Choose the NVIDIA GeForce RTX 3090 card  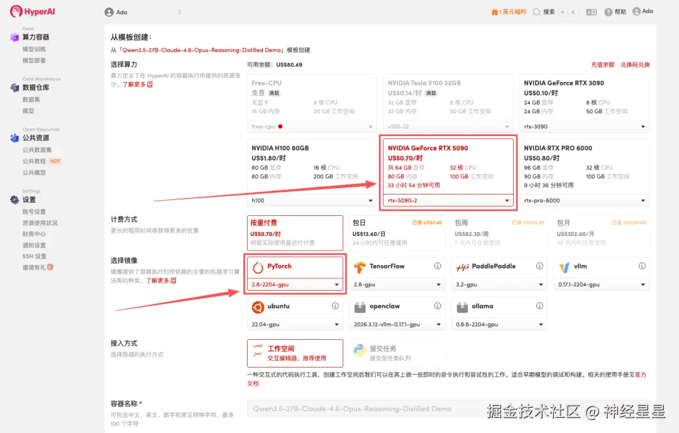pyautogui.click(x=584, y=101)
